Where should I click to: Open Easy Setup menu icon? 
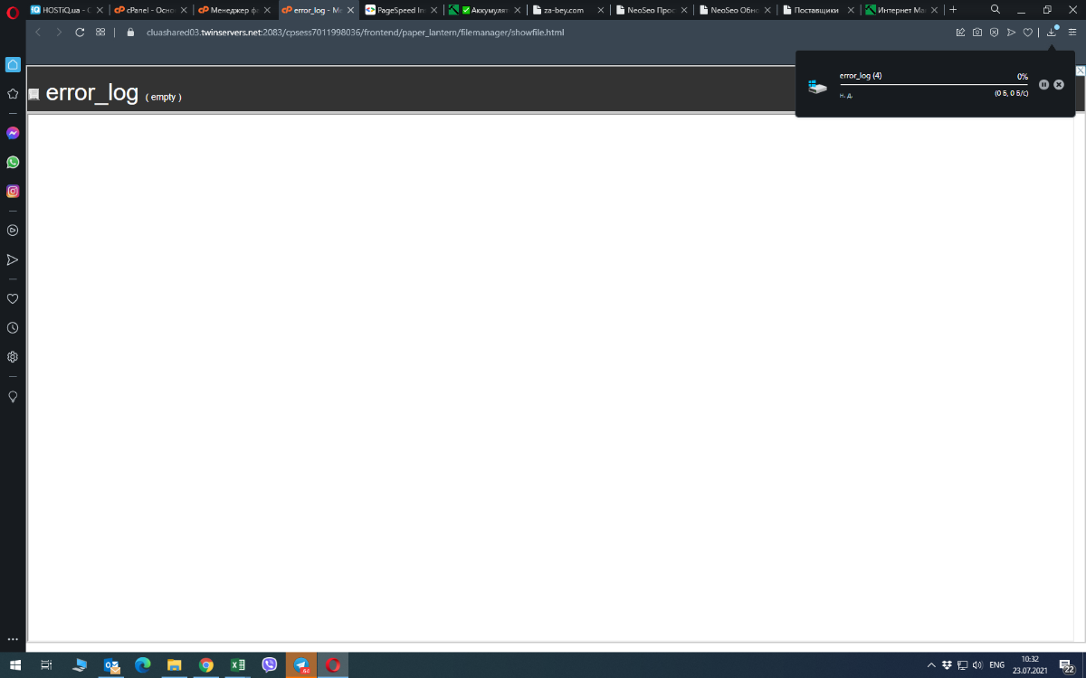click(x=1072, y=32)
